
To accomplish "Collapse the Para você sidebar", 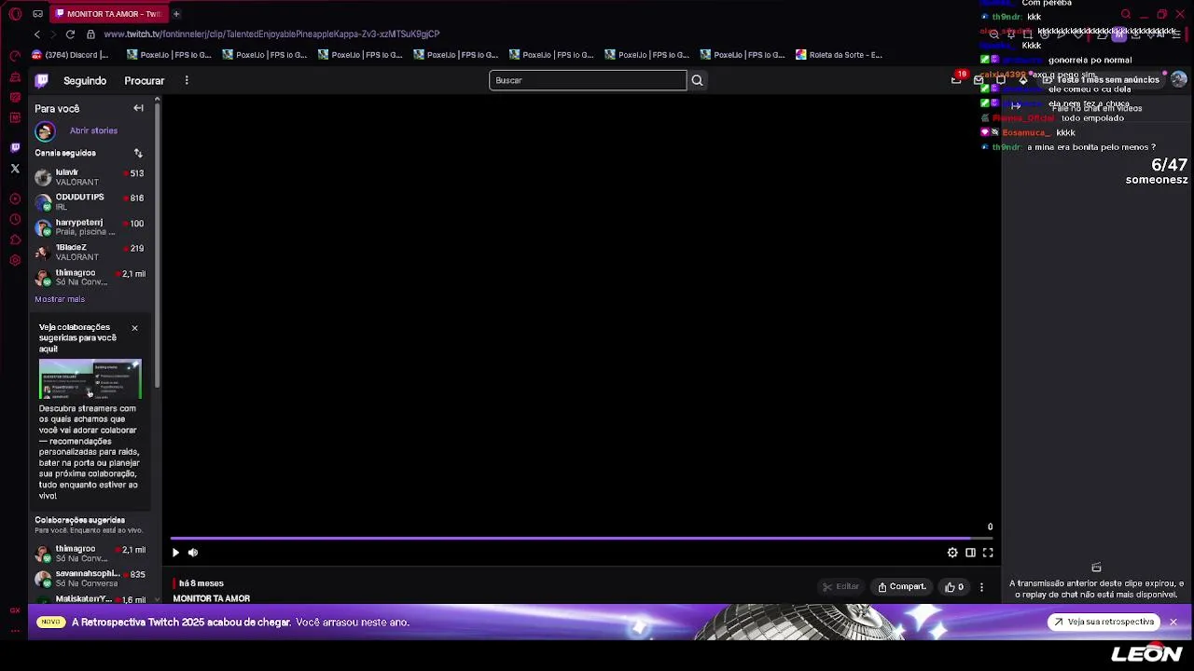I will [x=138, y=108].
